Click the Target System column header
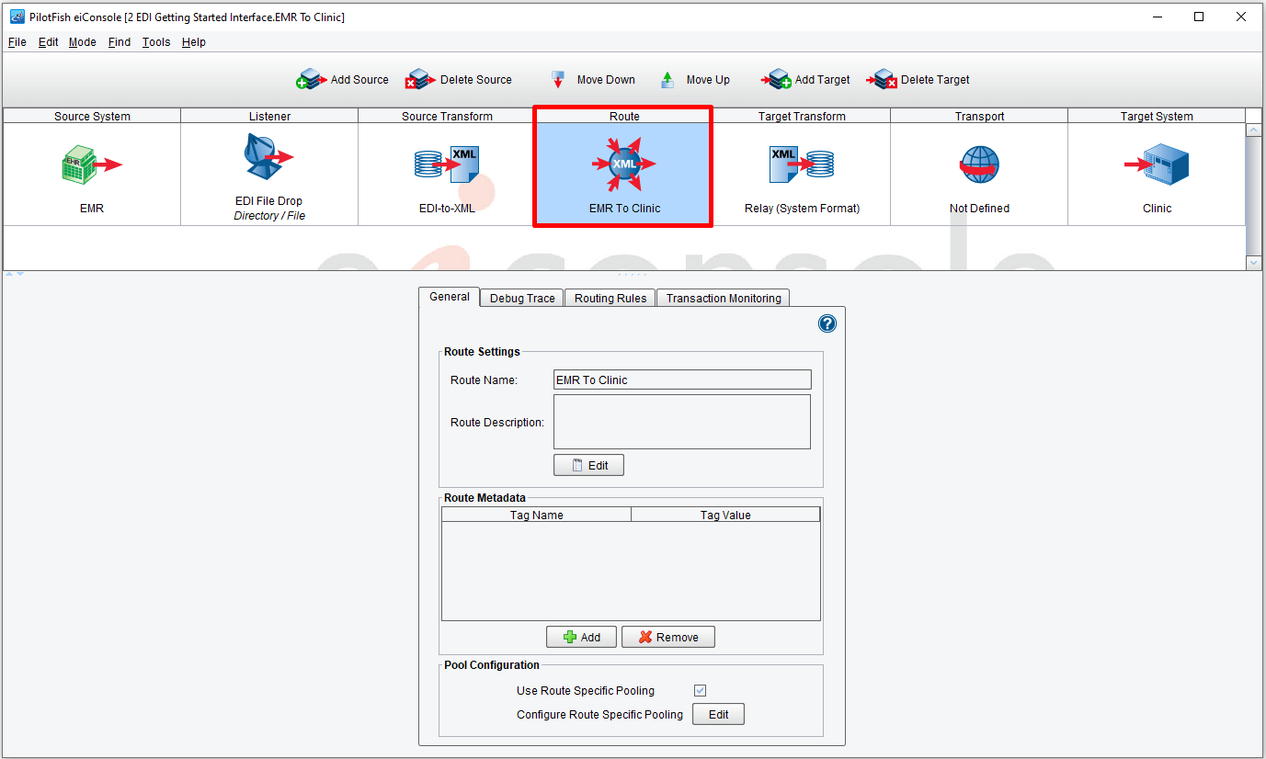Viewport: 1266px width, 759px height. 1157,116
